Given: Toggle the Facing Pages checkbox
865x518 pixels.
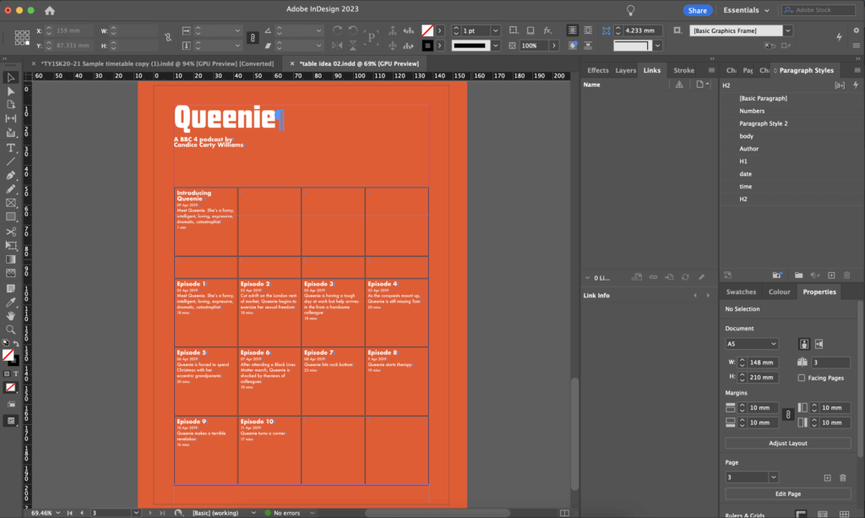Looking at the screenshot, I should pos(802,378).
